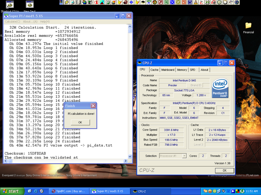
Task: Select the CPU tab in CPU-Z
Action: click(143, 70)
